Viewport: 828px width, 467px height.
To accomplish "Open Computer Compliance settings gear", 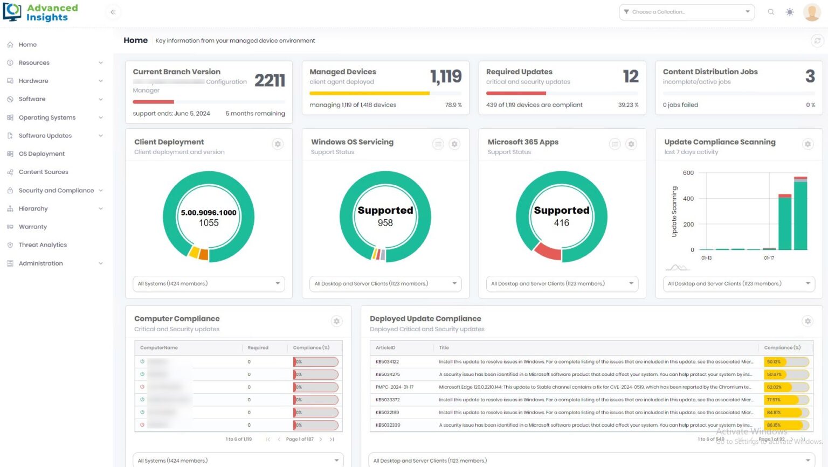I will [x=336, y=322].
